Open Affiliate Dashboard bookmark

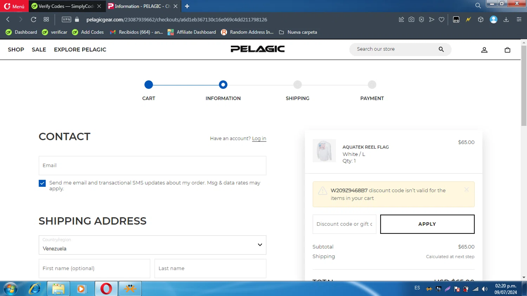[x=192, y=32]
